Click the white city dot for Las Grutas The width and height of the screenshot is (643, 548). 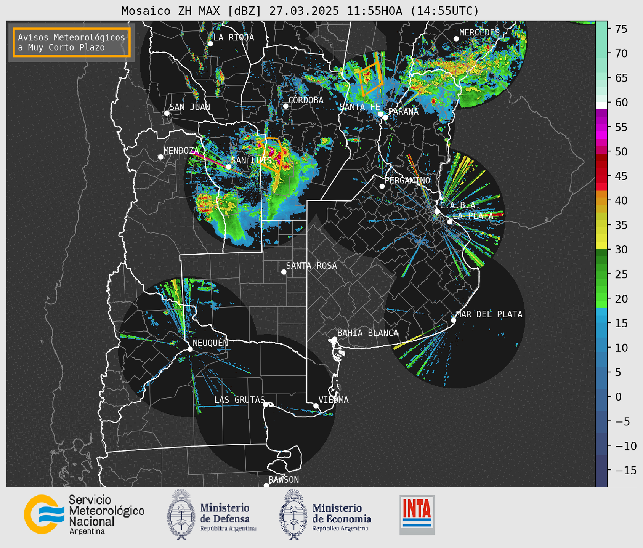tap(266, 404)
